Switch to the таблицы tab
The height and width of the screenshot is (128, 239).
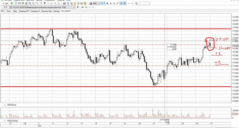(x=56, y=11)
